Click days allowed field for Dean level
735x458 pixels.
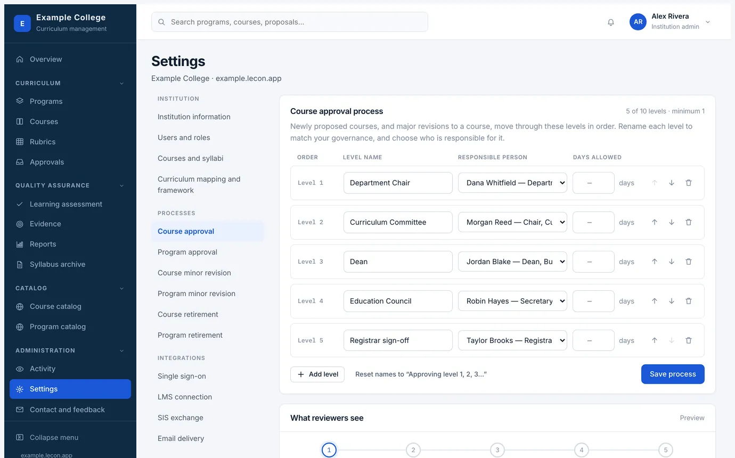593,261
